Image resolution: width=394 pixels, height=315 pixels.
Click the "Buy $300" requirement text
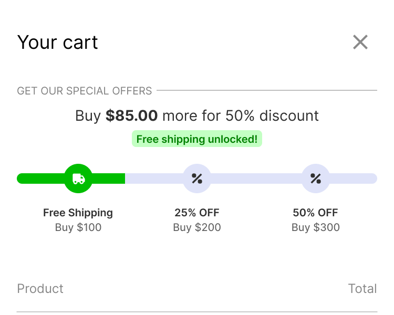tap(316, 227)
